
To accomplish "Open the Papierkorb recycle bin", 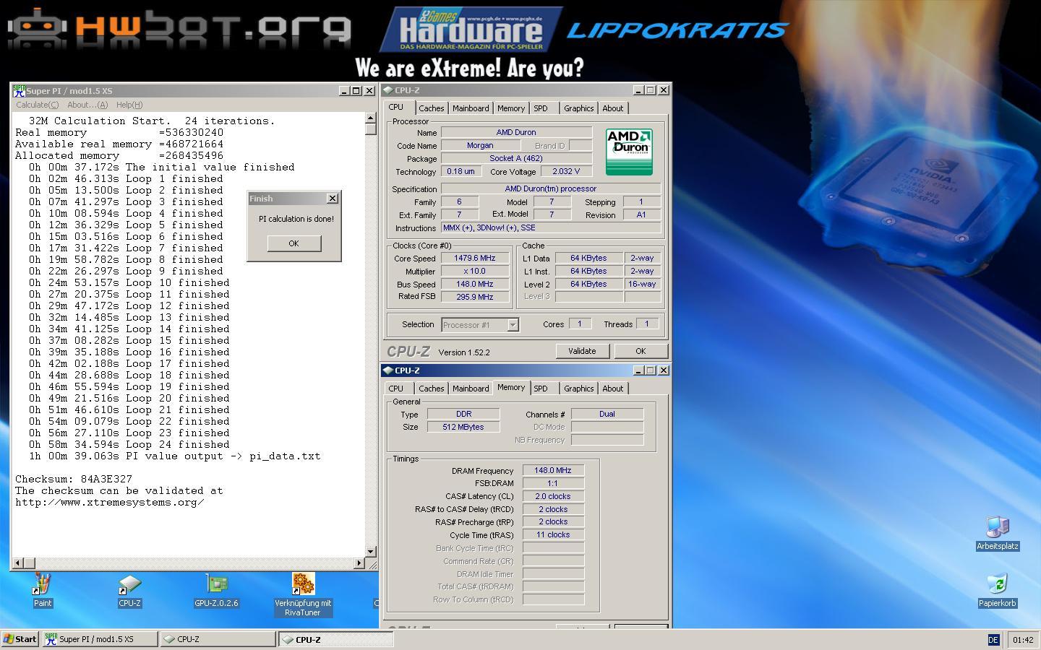I will point(998,591).
